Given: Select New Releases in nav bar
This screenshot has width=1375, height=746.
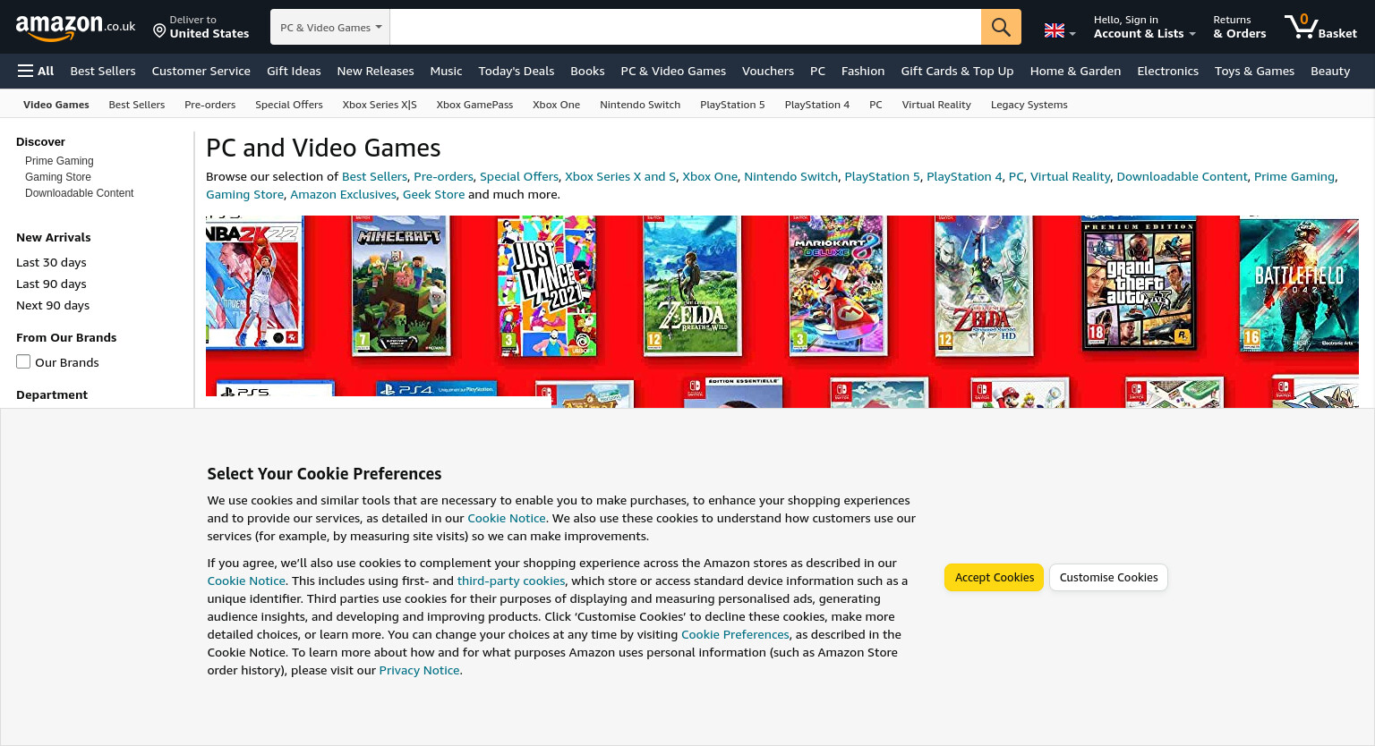Looking at the screenshot, I should coord(375,71).
